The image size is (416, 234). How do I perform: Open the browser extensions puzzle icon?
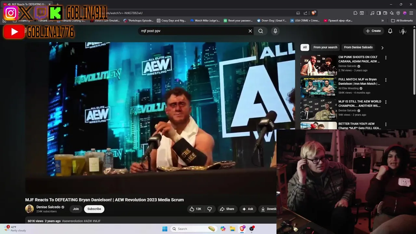pos(355,13)
